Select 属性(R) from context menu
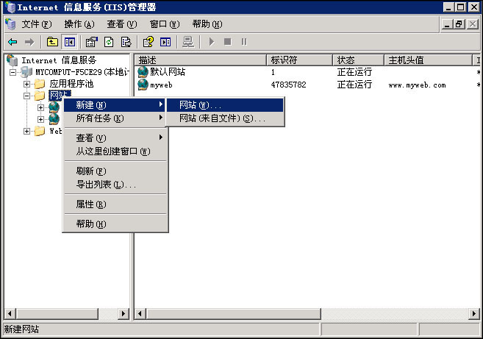Image resolution: width=483 pixels, height=339 pixels. tap(91, 204)
